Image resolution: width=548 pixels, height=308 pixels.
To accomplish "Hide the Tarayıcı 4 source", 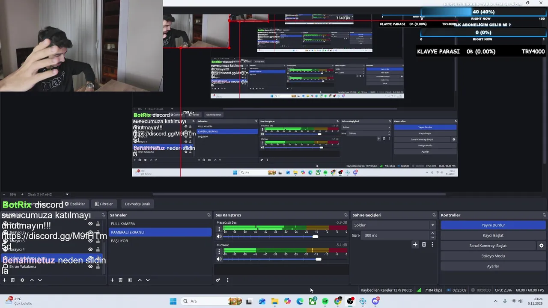I will [90, 249].
